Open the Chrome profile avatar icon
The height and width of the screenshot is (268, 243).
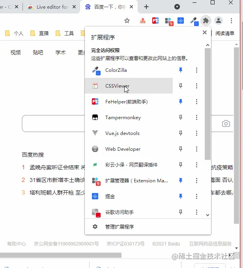(218, 21)
